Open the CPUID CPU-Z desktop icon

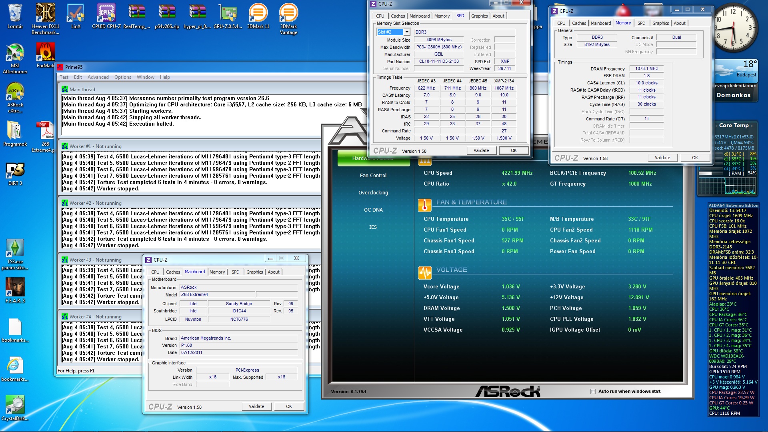pyautogui.click(x=106, y=16)
